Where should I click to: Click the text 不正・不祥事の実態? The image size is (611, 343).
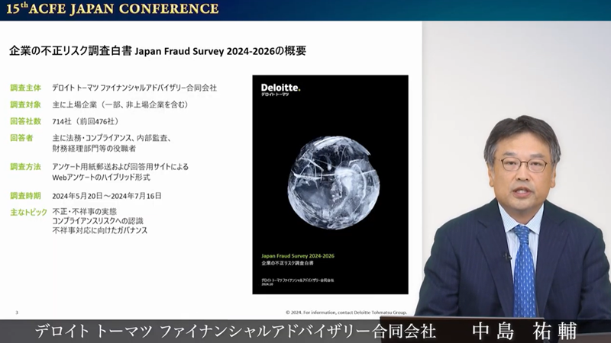[85, 212]
